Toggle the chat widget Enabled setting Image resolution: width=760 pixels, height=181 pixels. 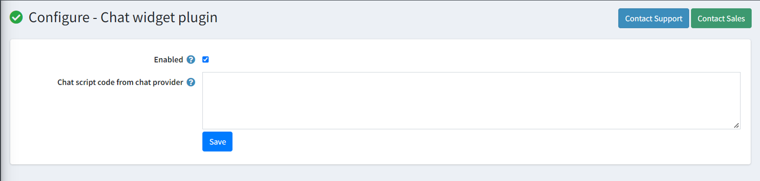tap(206, 60)
